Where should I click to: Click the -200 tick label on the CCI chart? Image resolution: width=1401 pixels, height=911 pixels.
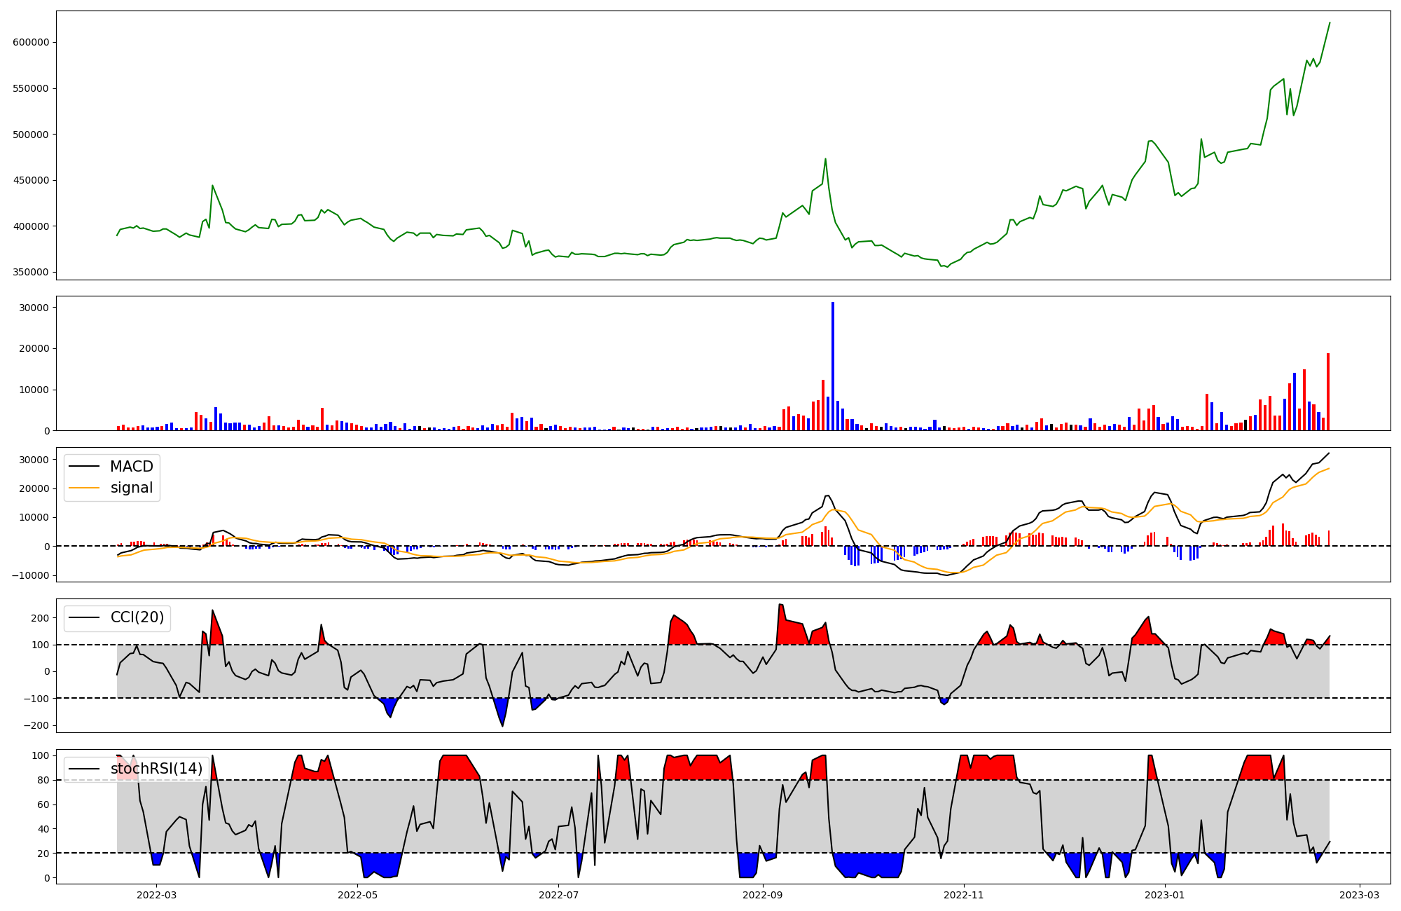tap(35, 725)
